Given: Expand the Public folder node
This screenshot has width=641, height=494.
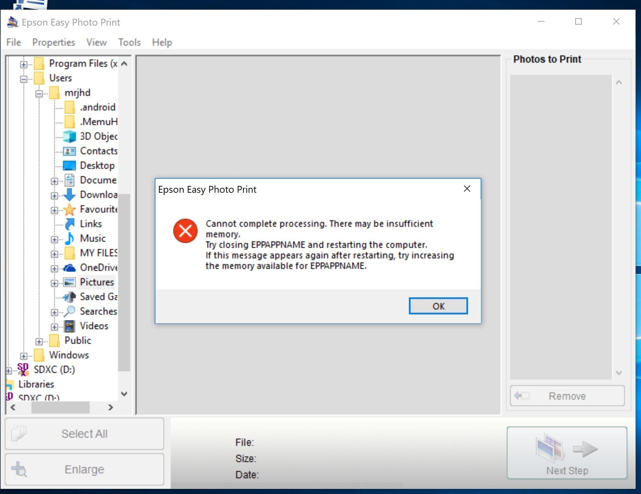Looking at the screenshot, I should pos(39,341).
